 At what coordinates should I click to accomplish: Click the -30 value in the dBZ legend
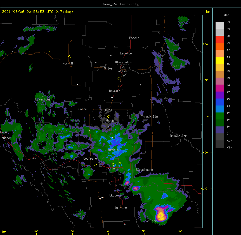coord(229,147)
